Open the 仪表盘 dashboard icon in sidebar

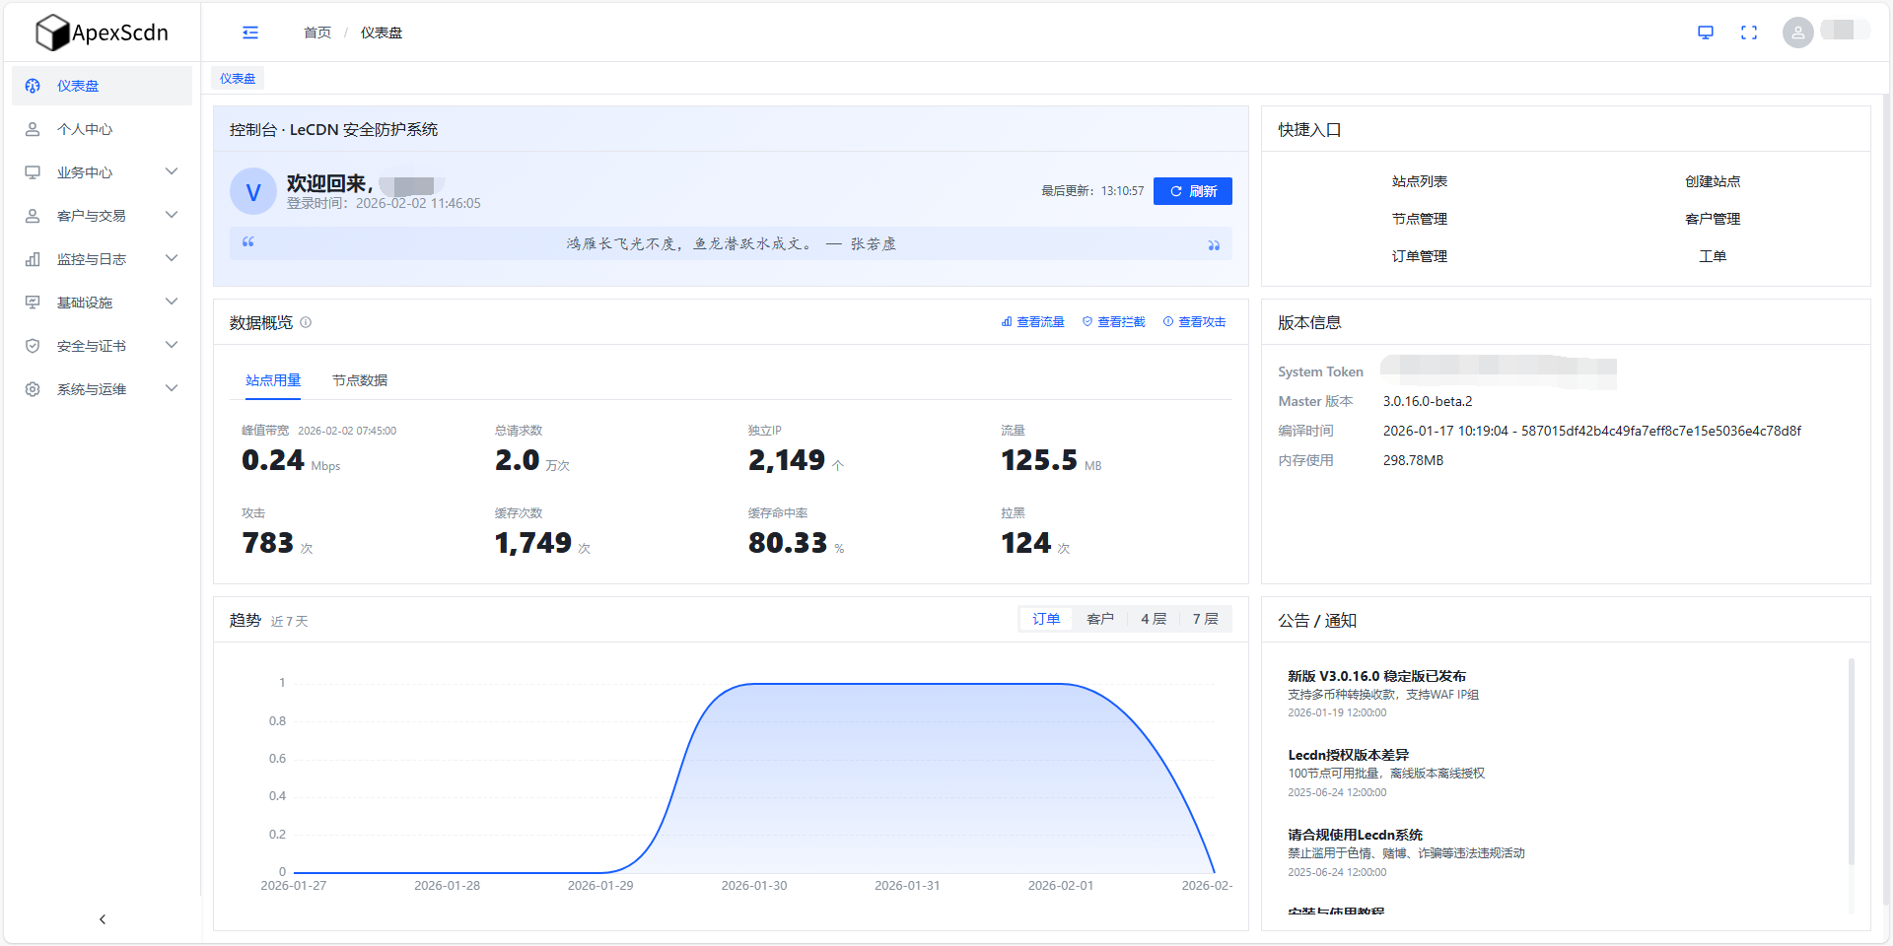click(33, 86)
